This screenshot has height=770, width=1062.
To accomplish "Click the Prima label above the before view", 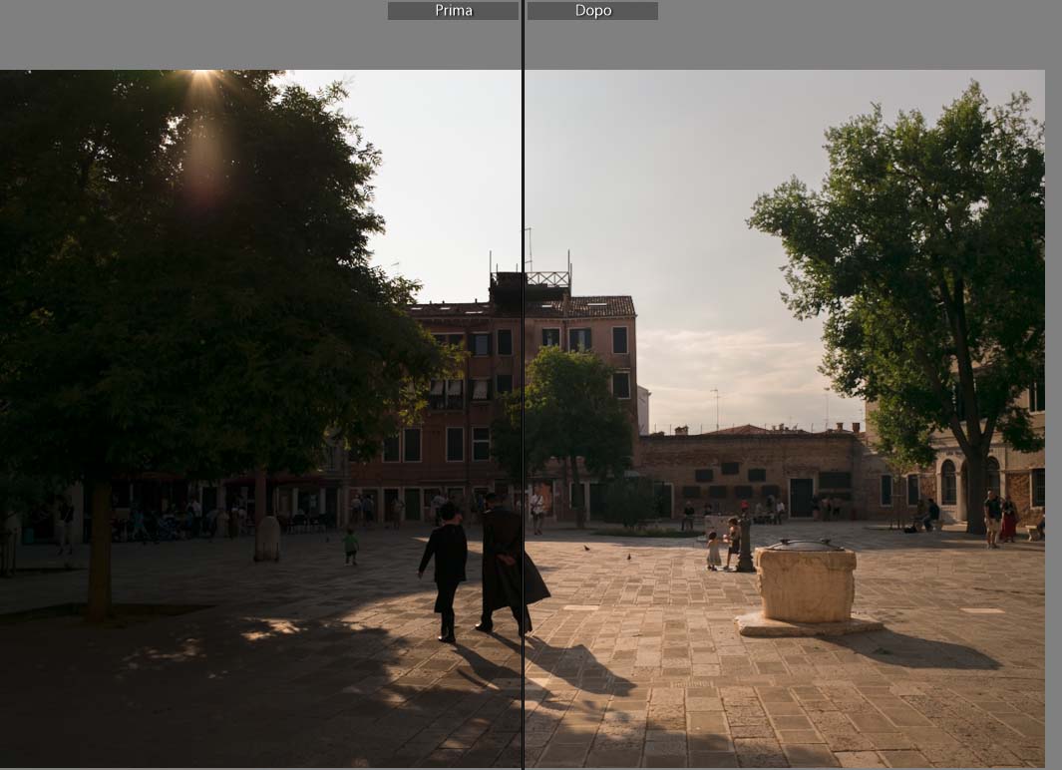I will tap(453, 11).
